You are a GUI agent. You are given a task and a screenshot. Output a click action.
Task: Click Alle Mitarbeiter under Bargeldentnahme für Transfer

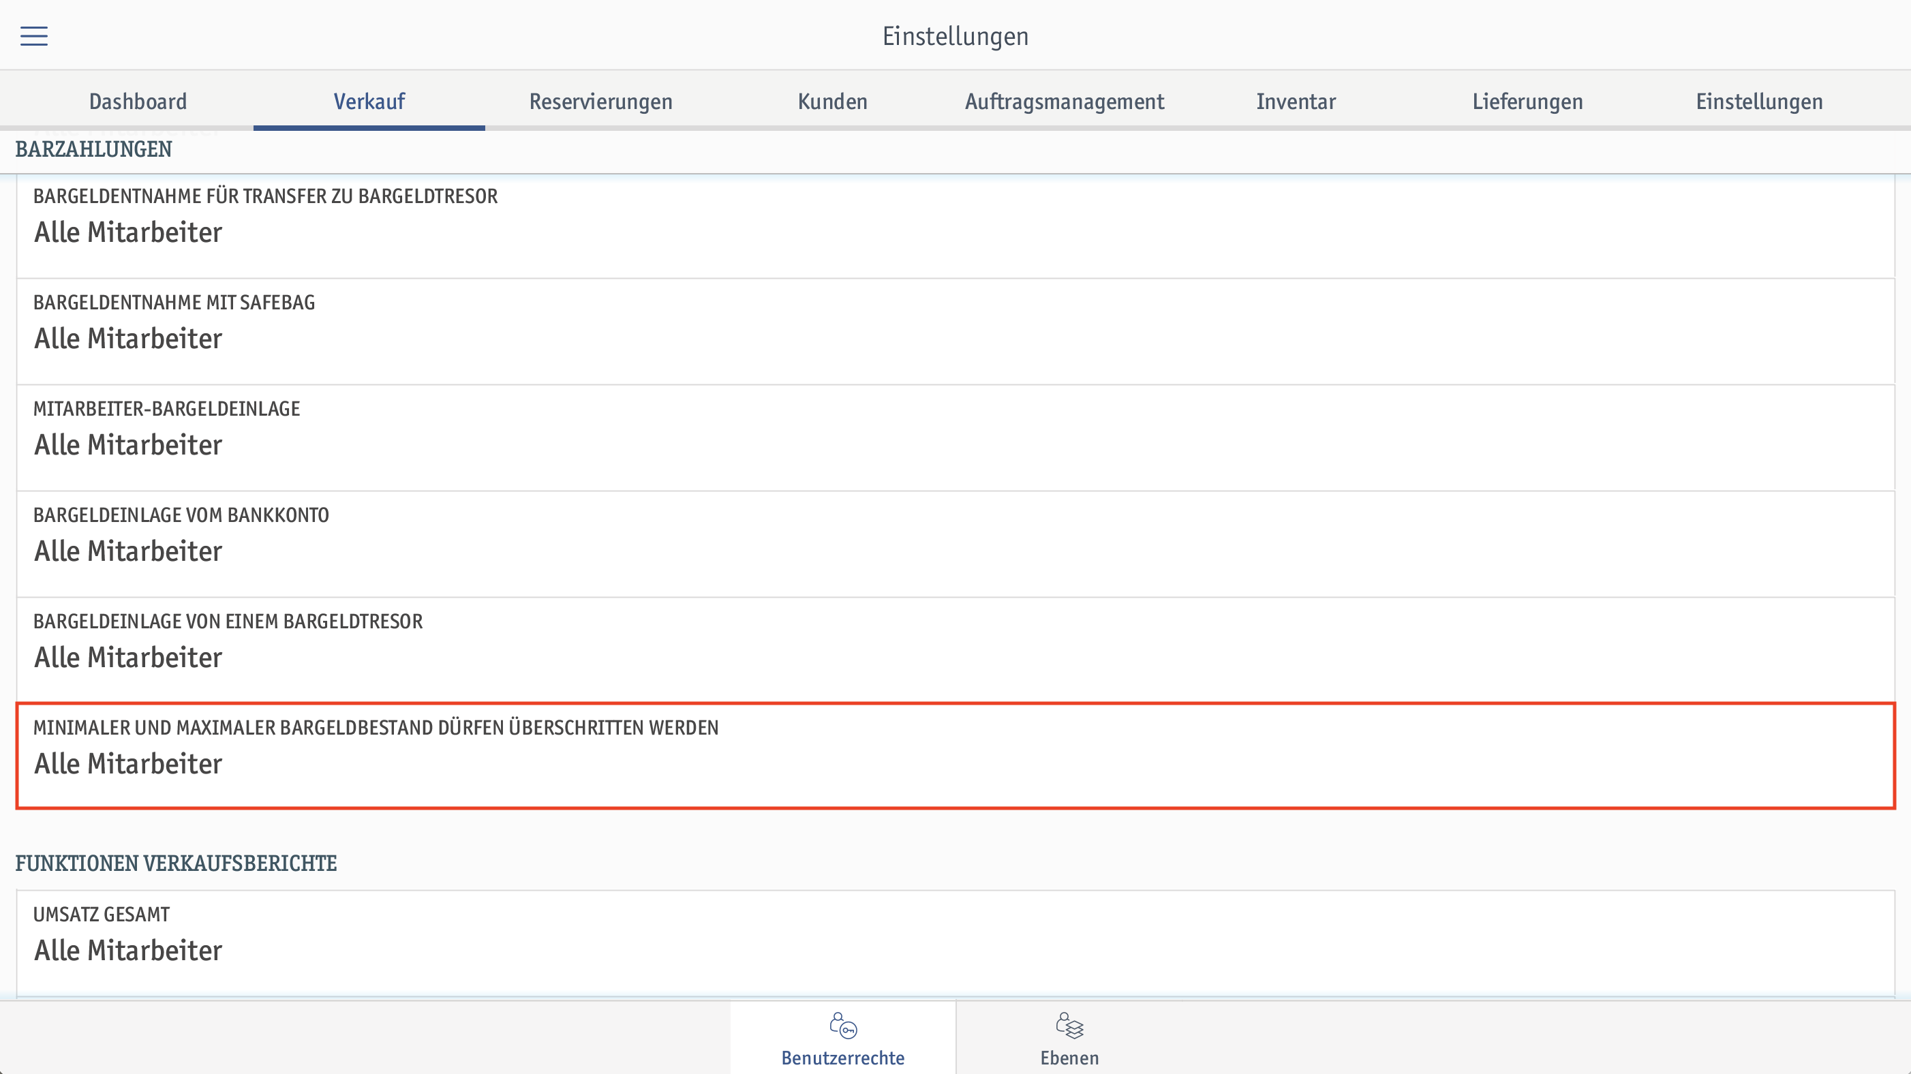click(128, 233)
